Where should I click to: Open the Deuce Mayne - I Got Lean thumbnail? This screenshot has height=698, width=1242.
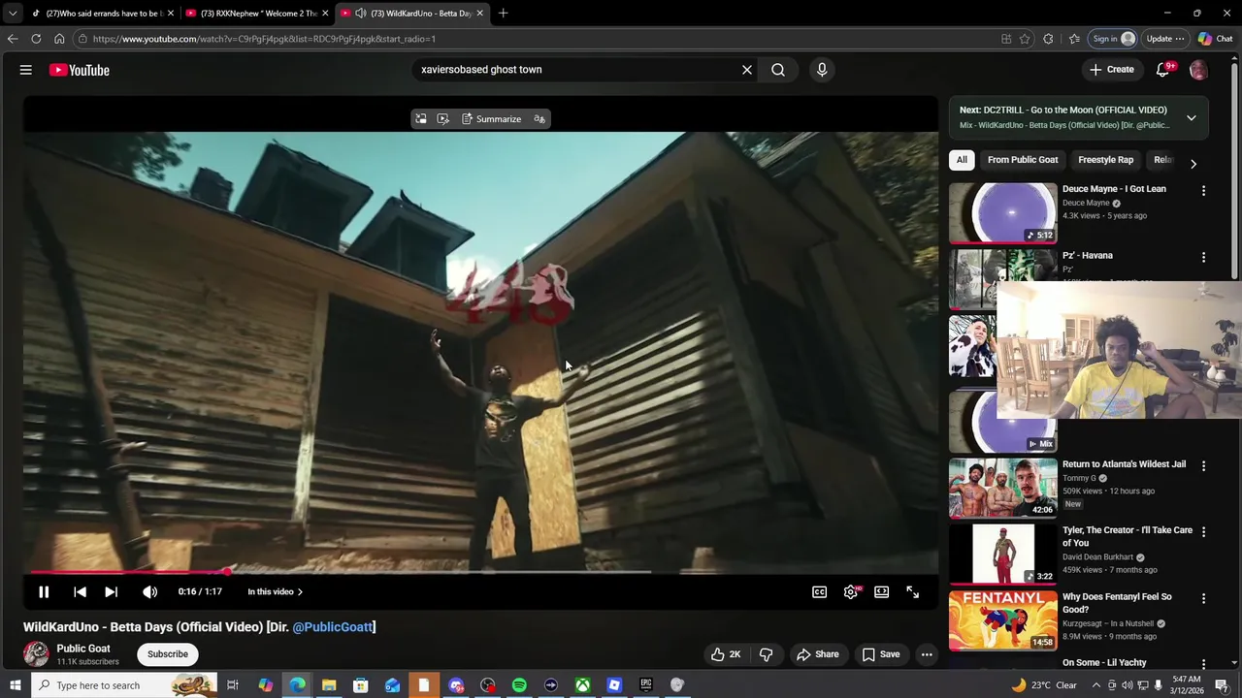click(1002, 212)
